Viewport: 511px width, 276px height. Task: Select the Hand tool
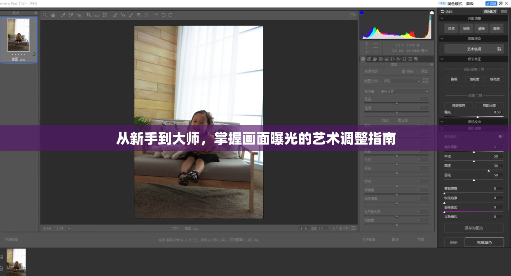pyautogui.click(x=53, y=15)
